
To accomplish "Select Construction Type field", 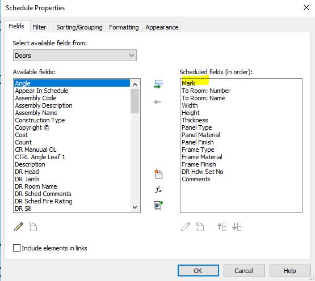I will point(72,120).
